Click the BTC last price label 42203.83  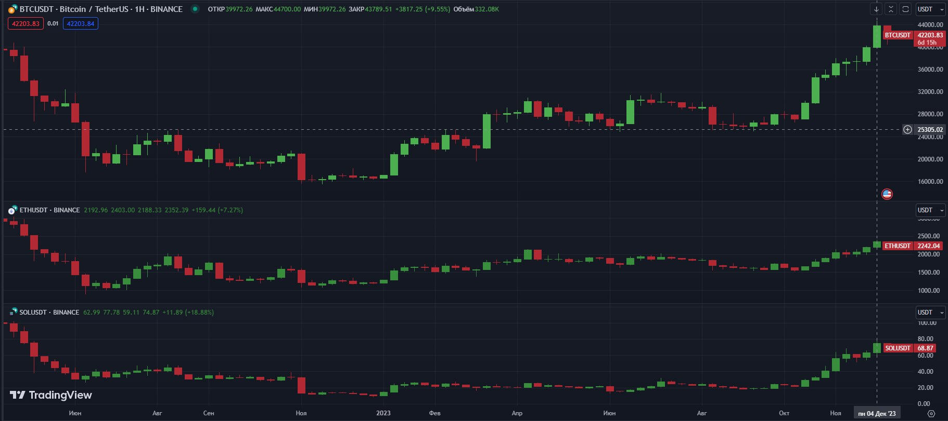tap(930, 35)
